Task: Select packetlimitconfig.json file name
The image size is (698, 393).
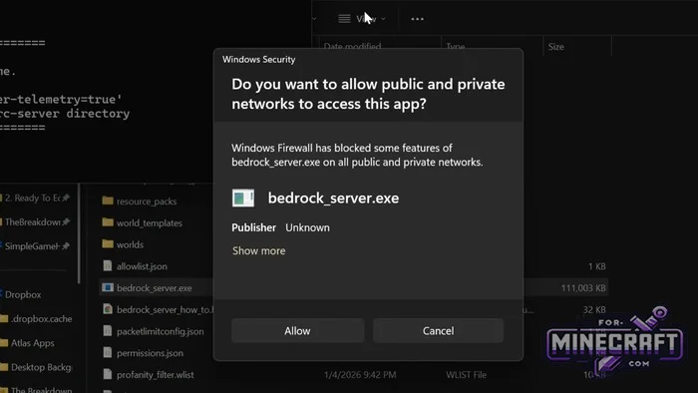Action: [x=160, y=331]
